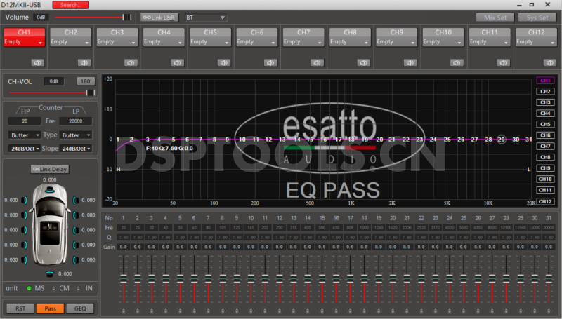Screen dimensions: 562x319
Task: Mute CH12 speaker icon
Action: pyautogui.click(x=550, y=63)
